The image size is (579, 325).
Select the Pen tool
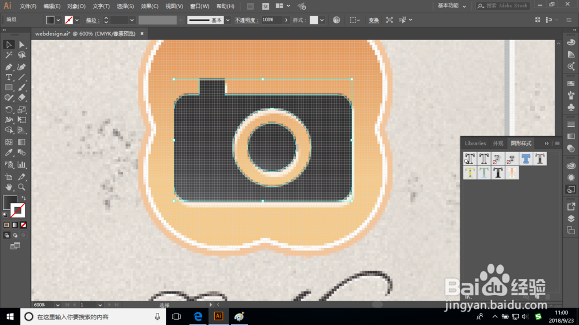pos(9,67)
